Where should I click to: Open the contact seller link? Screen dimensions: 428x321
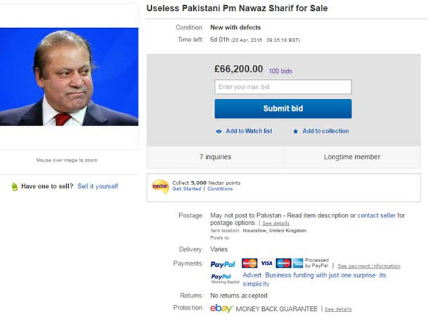coord(377,215)
